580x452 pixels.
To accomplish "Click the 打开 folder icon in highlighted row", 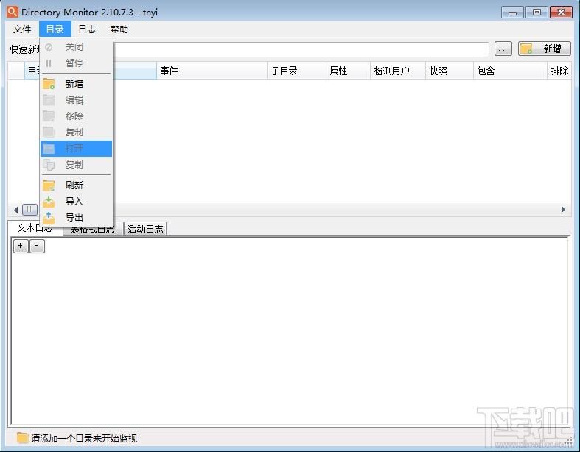I will 49,149.
